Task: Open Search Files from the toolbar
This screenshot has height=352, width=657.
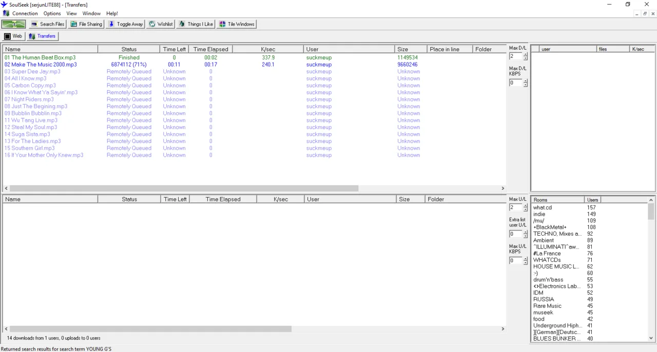Action: [47, 24]
